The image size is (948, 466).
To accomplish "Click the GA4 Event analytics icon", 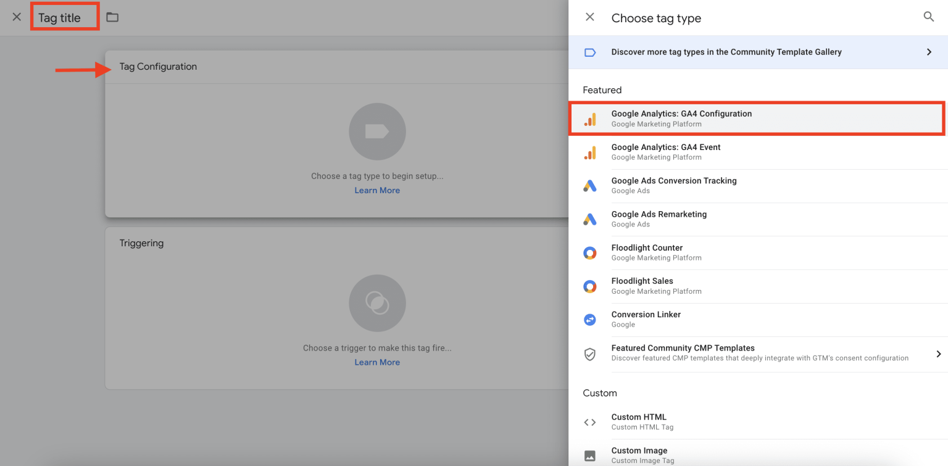I will [590, 152].
